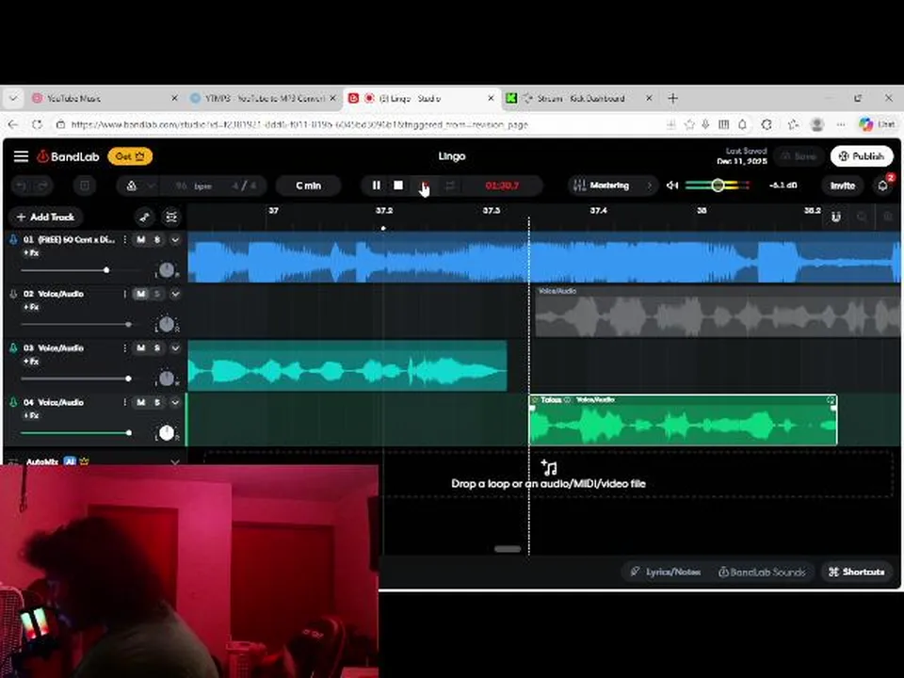Image resolution: width=904 pixels, height=678 pixels.
Task: Click the undo arrow
Action: (22, 186)
